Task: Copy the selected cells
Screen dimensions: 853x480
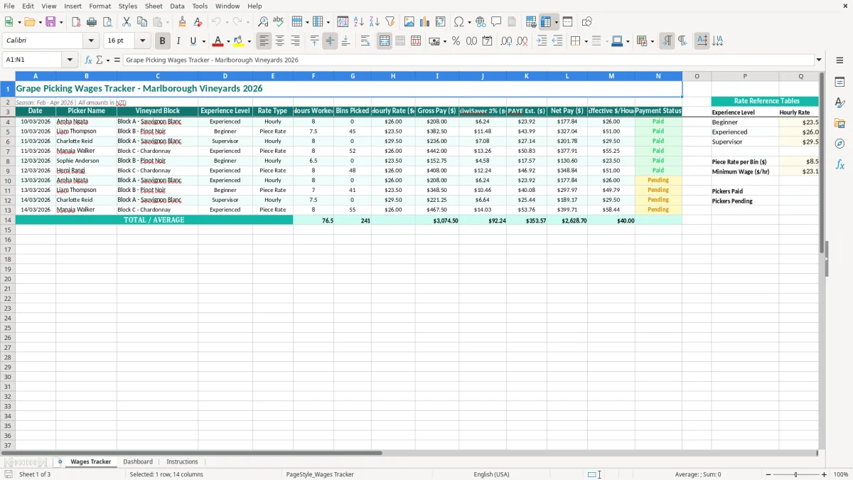Action: click(x=142, y=22)
